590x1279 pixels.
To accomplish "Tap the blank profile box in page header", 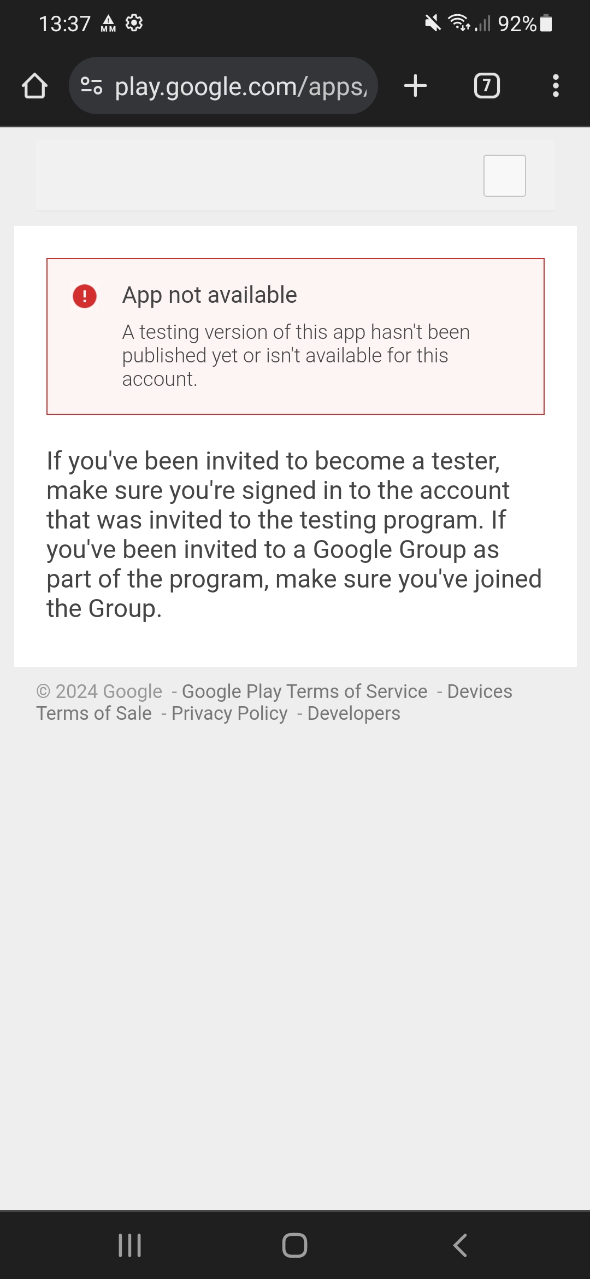I will tap(504, 175).
